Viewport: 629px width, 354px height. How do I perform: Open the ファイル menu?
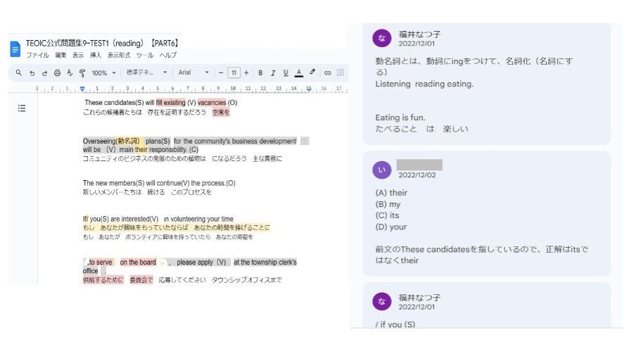point(37,55)
